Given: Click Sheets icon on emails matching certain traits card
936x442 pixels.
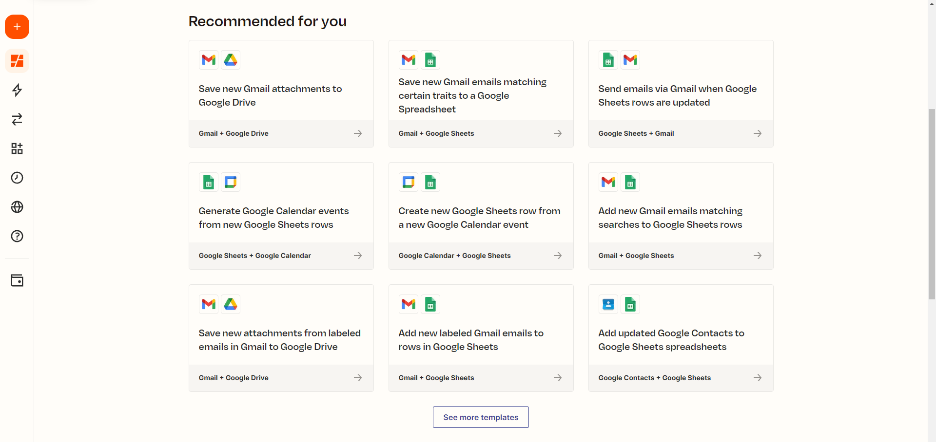Looking at the screenshot, I should pyautogui.click(x=430, y=60).
